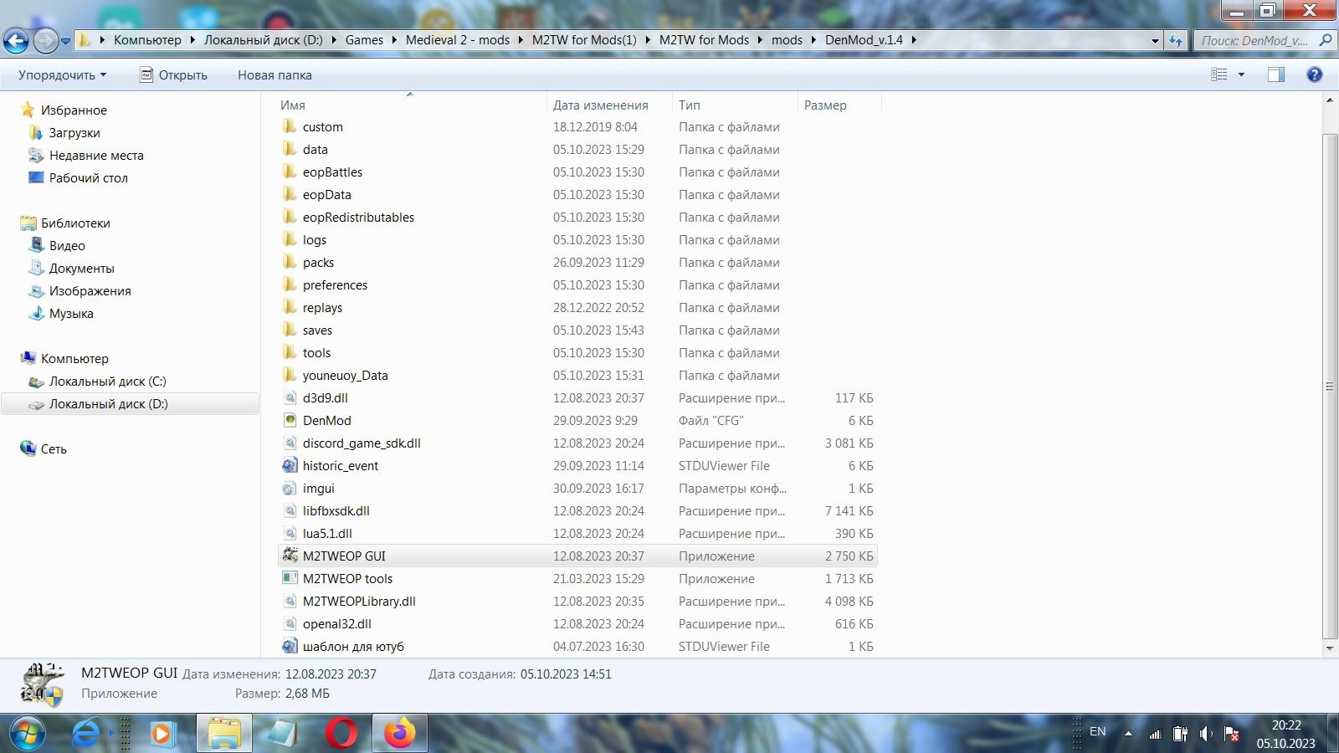This screenshot has width=1339, height=753.
Task: Open the Windows Start button
Action: tap(26, 734)
